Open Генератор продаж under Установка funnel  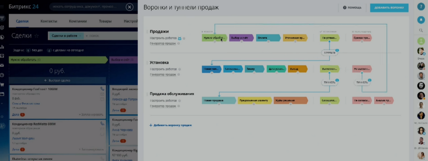(163, 74)
